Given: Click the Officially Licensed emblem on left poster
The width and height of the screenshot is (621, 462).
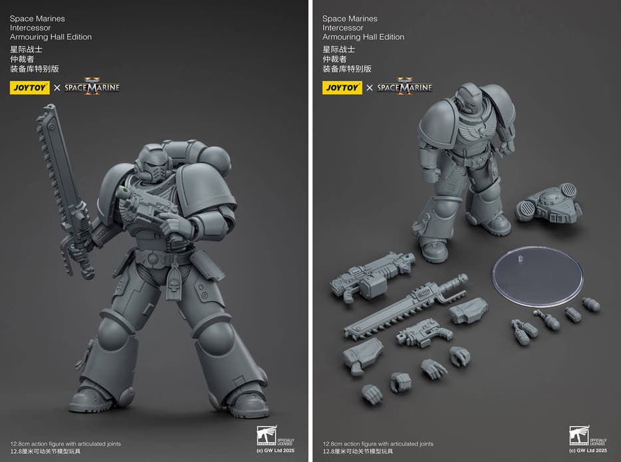Looking at the screenshot, I should (x=275, y=436).
